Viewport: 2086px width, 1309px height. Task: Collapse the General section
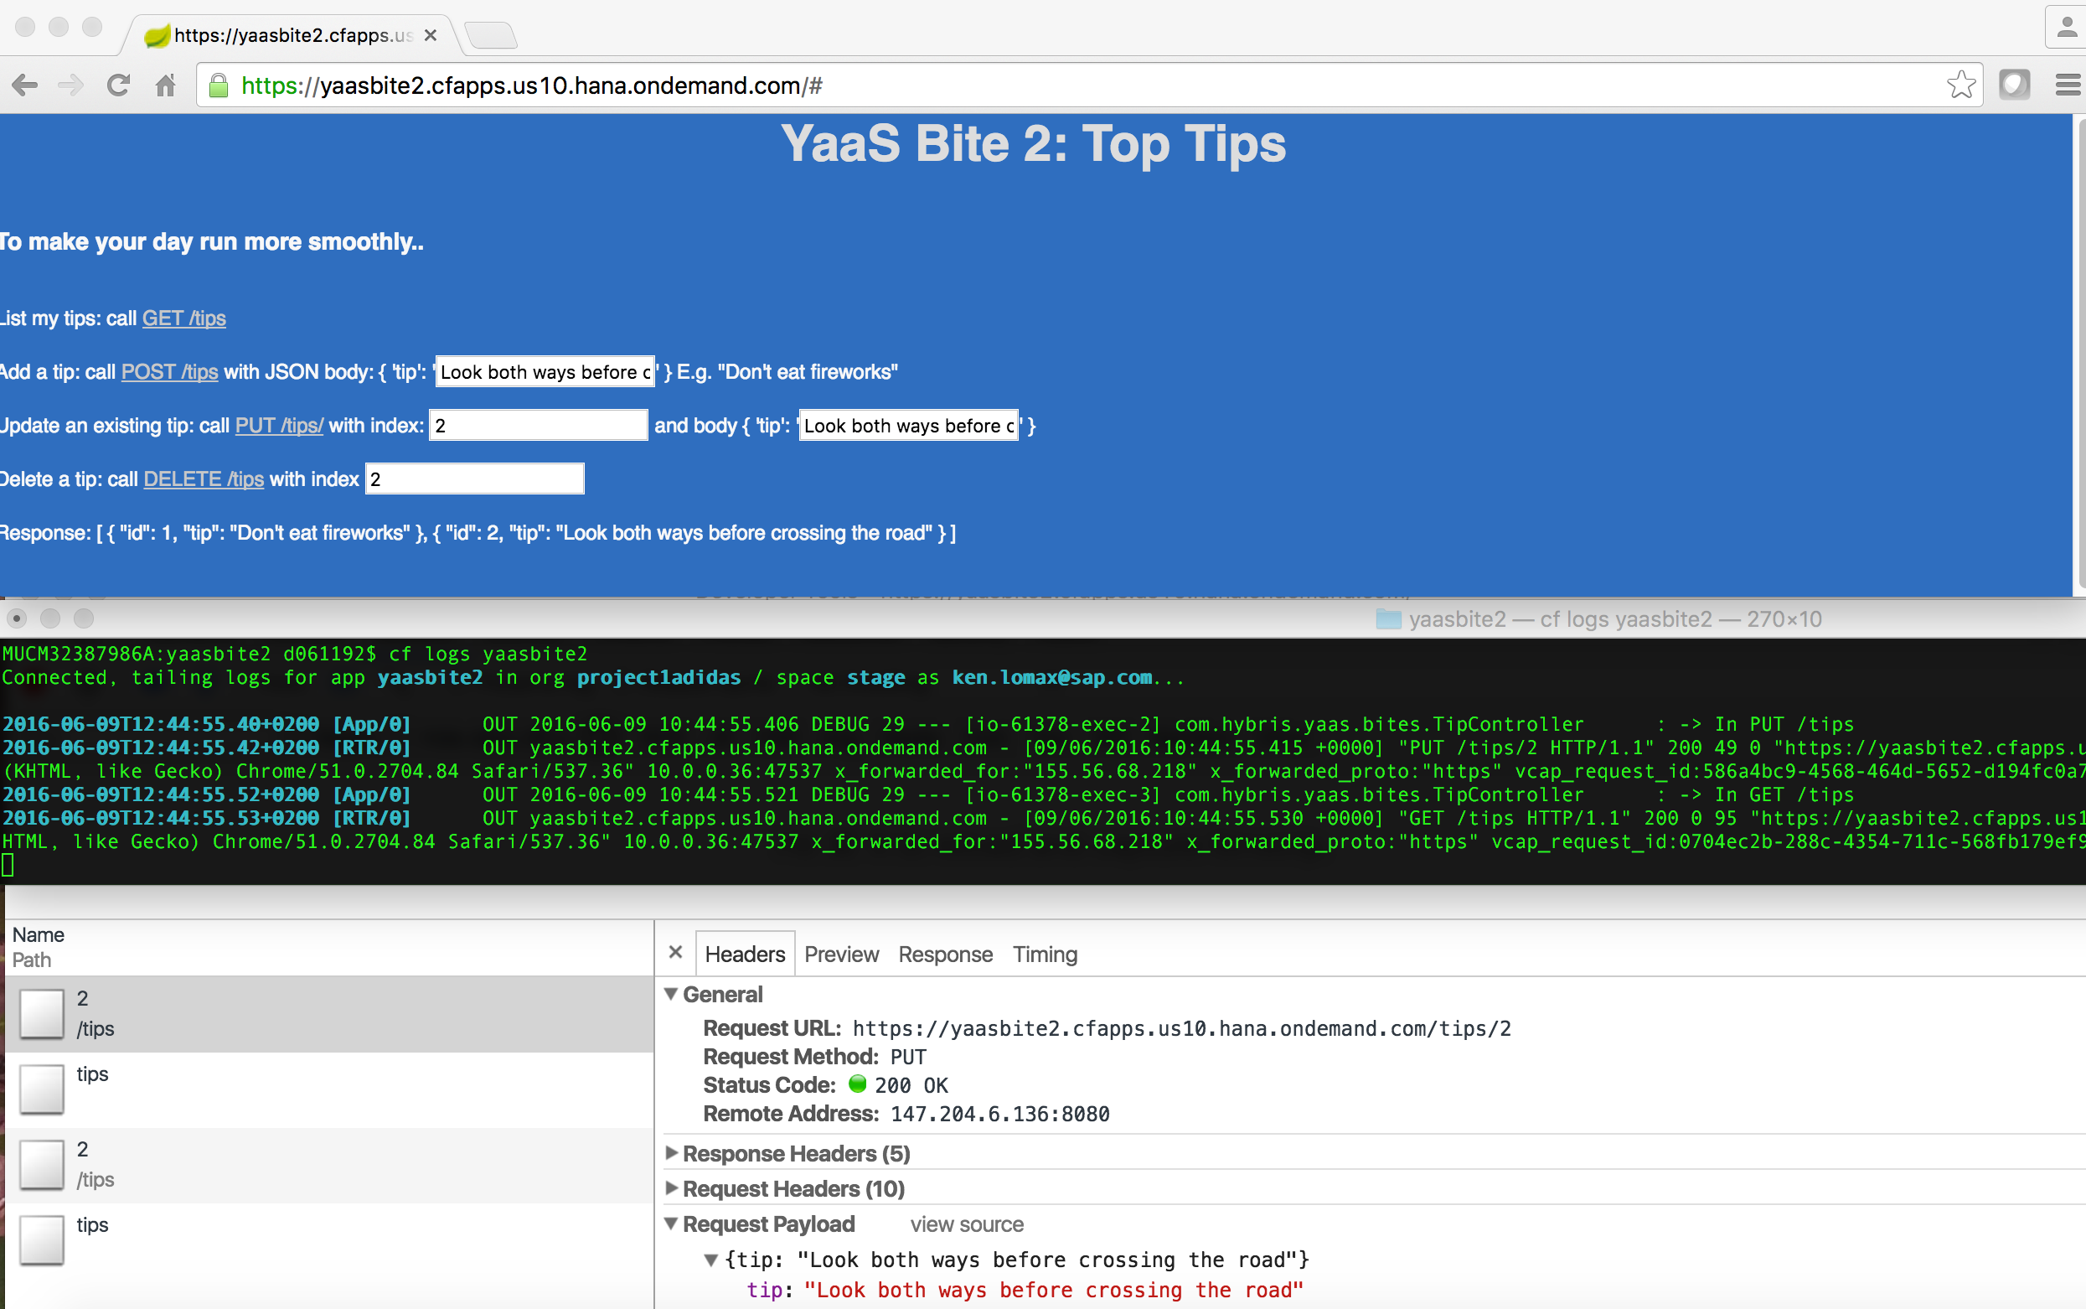pos(671,994)
